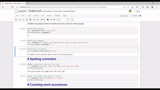Click the shool to school code cell

(x=82, y=78)
